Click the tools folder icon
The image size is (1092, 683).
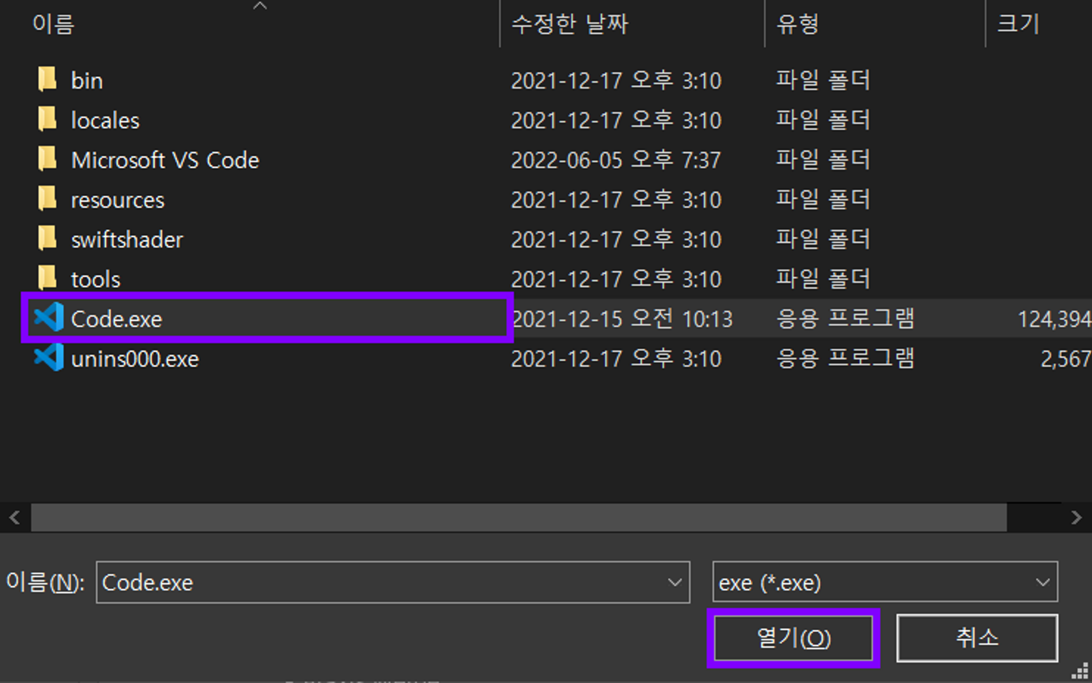point(48,279)
